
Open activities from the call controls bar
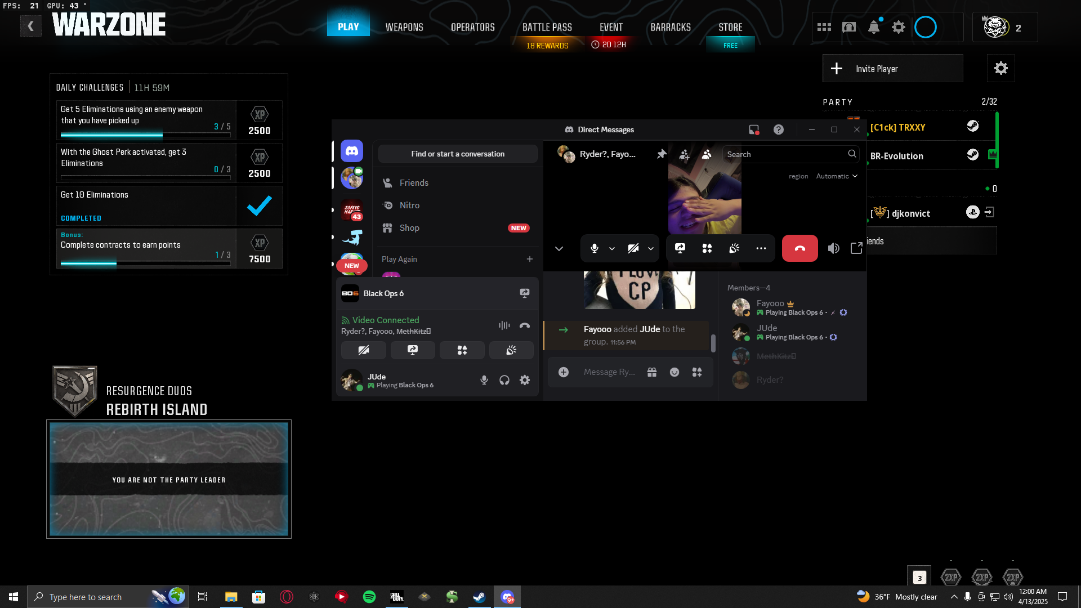click(x=707, y=248)
